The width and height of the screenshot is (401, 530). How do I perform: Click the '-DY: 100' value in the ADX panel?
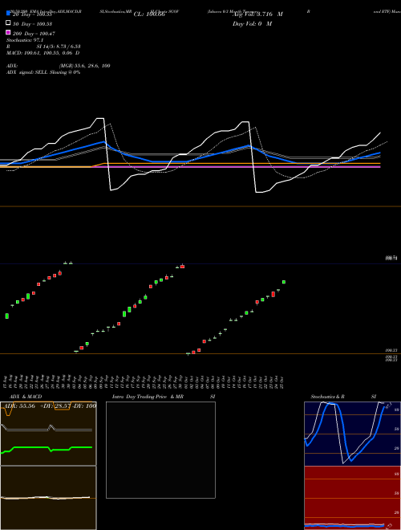pyautogui.click(x=83, y=406)
